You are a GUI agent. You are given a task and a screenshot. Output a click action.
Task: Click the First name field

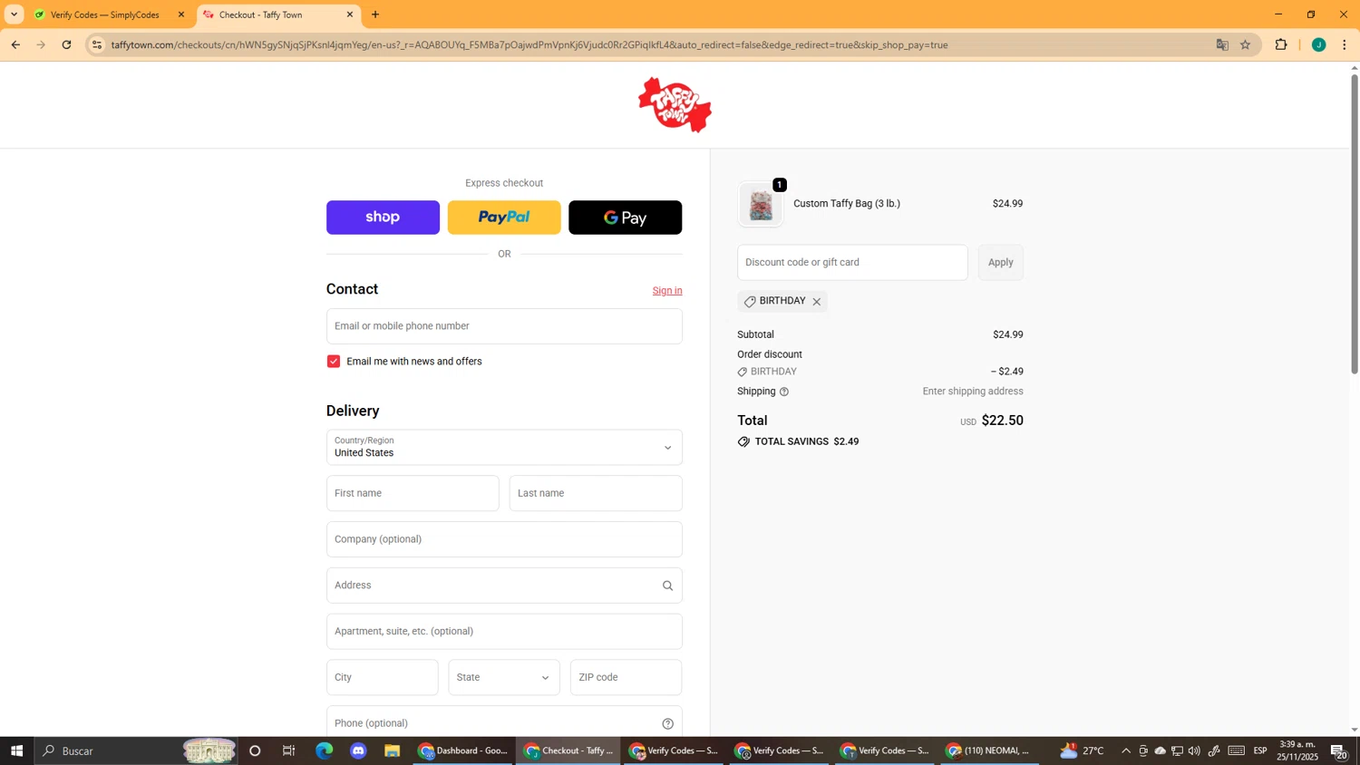[413, 493]
